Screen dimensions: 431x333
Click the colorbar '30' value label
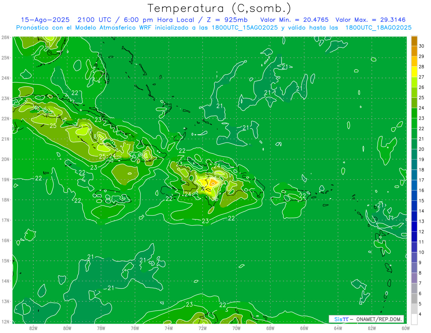(x=422, y=46)
